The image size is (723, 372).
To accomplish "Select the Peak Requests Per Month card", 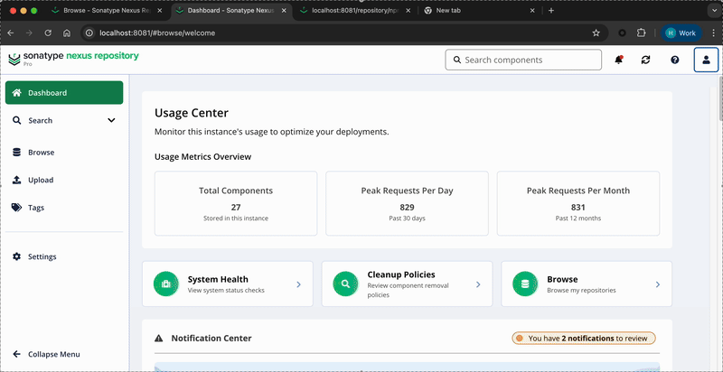I will [578, 203].
